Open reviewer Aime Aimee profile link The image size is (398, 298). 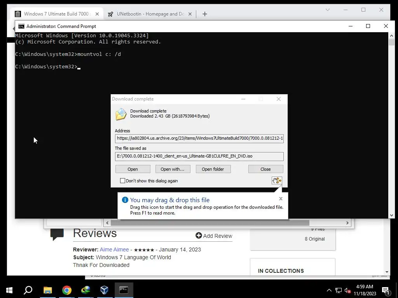114,249
